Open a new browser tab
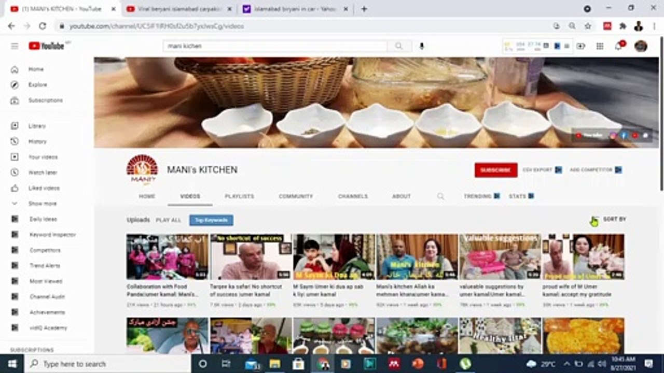This screenshot has height=373, width=664. pos(364,9)
